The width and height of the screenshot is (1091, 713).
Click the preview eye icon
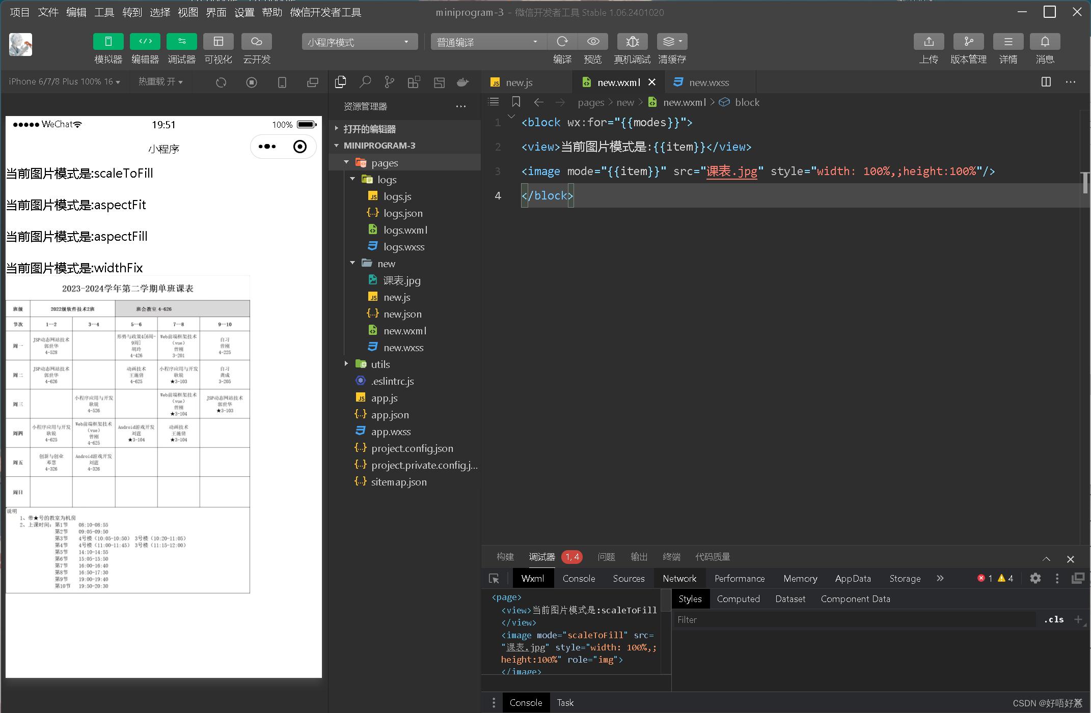tap(593, 42)
